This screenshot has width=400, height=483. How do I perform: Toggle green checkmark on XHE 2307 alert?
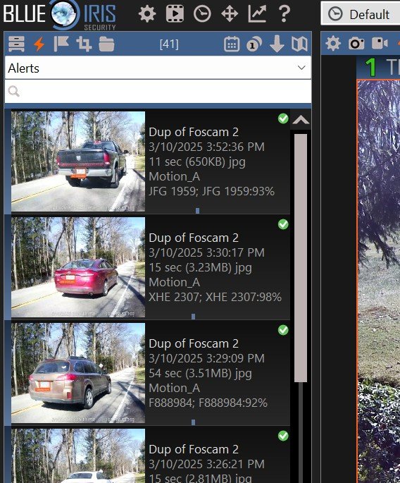coord(283,224)
